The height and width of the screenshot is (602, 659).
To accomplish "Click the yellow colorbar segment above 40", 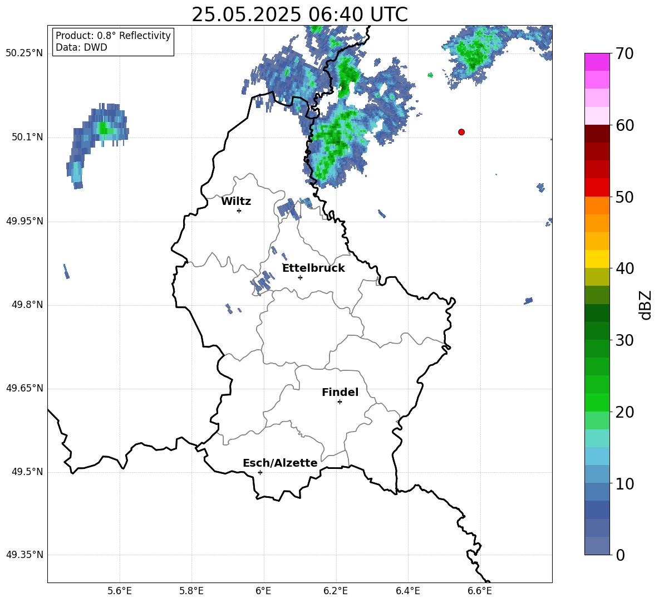I will (597, 259).
